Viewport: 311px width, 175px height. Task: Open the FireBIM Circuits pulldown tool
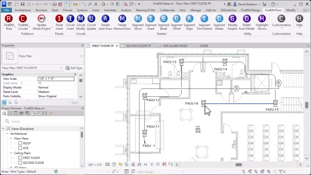pos(23,22)
